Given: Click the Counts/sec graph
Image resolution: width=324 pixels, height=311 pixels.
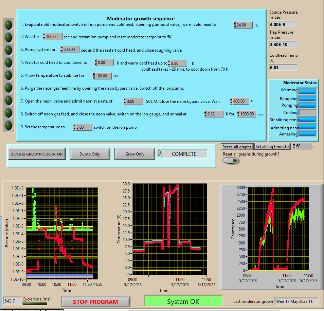Looking at the screenshot, I should (x=278, y=229).
